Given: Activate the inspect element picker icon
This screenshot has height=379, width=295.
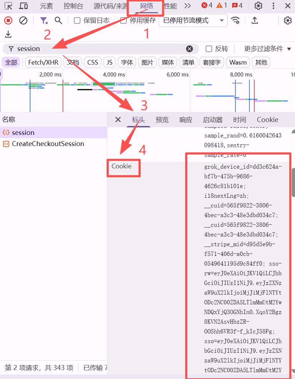Looking at the screenshot, I should click(8, 5).
